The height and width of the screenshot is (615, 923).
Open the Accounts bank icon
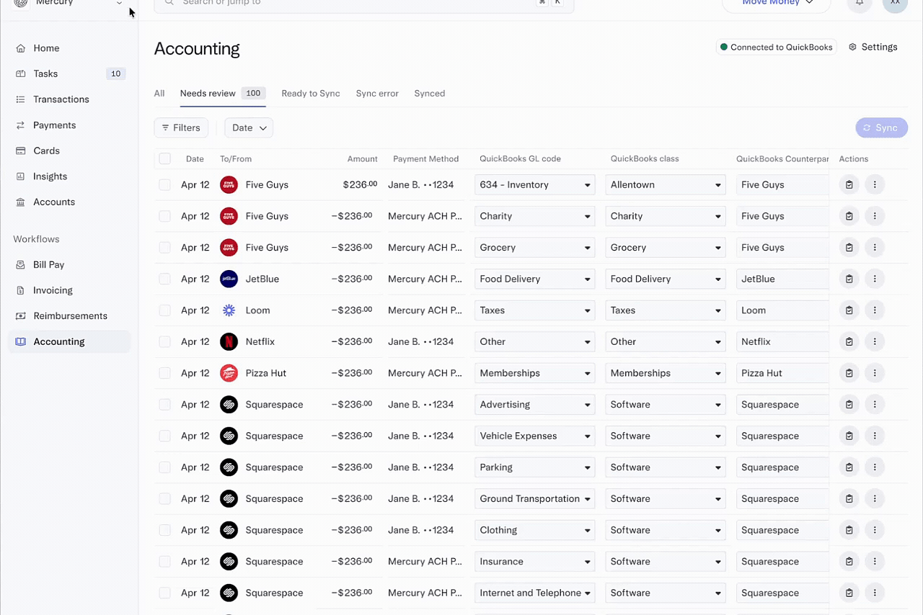(20, 202)
